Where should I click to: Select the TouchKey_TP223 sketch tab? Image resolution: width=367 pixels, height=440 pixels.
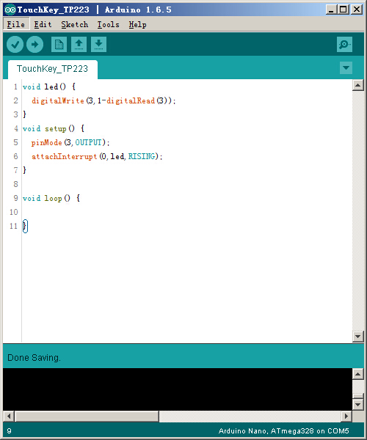tap(53, 69)
